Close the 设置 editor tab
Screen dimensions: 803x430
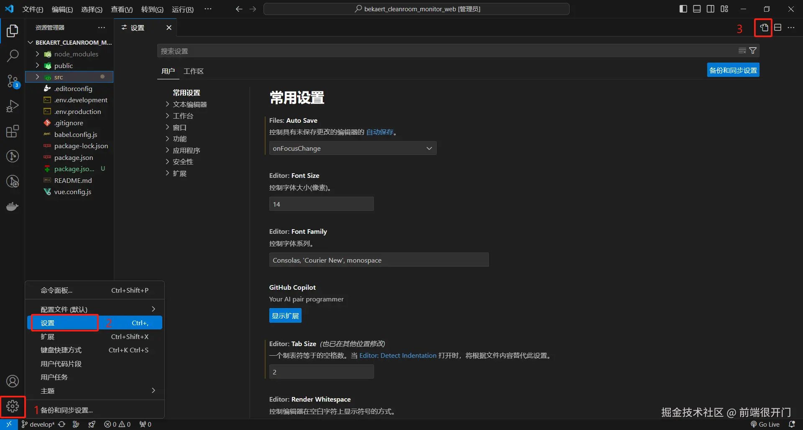(x=169, y=28)
